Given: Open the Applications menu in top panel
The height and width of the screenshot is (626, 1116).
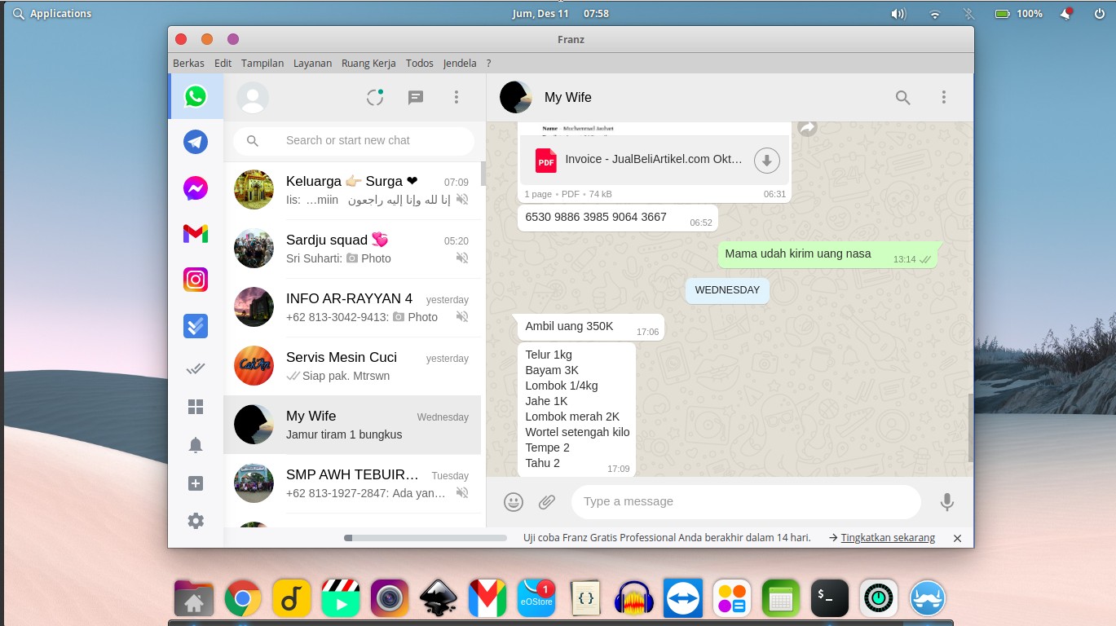Looking at the screenshot, I should [52, 13].
